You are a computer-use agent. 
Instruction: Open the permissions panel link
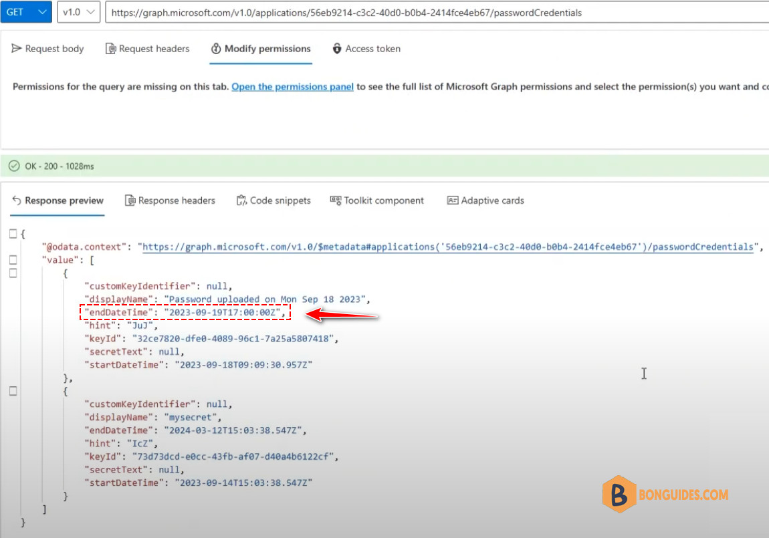coord(292,87)
